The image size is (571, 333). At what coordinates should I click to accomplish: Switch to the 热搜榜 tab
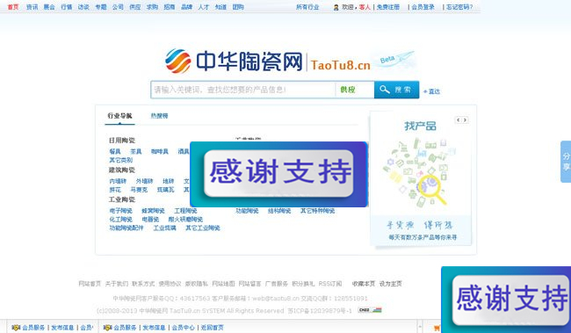[159, 116]
